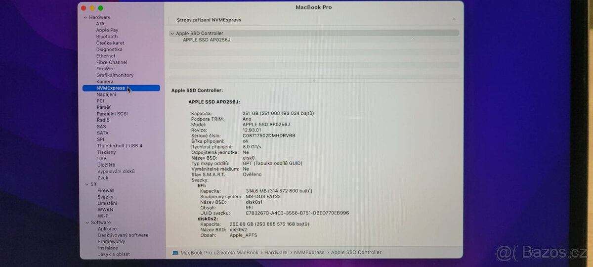Select ATA in the sidebar

point(100,24)
